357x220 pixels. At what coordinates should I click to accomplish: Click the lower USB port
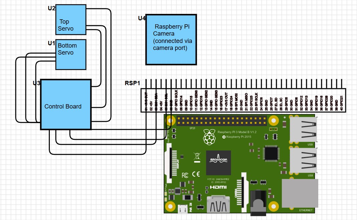[303, 160]
